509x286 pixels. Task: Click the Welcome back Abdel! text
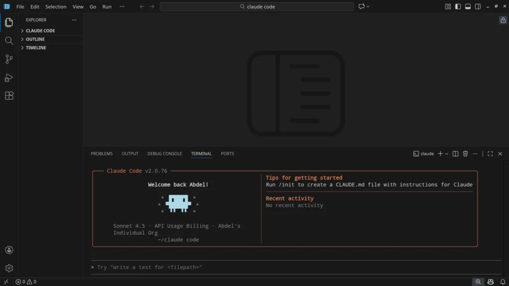click(178, 185)
